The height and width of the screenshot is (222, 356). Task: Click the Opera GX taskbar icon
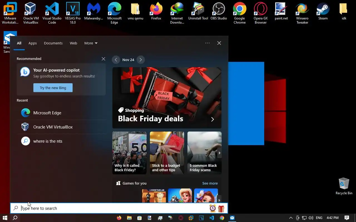point(181,218)
